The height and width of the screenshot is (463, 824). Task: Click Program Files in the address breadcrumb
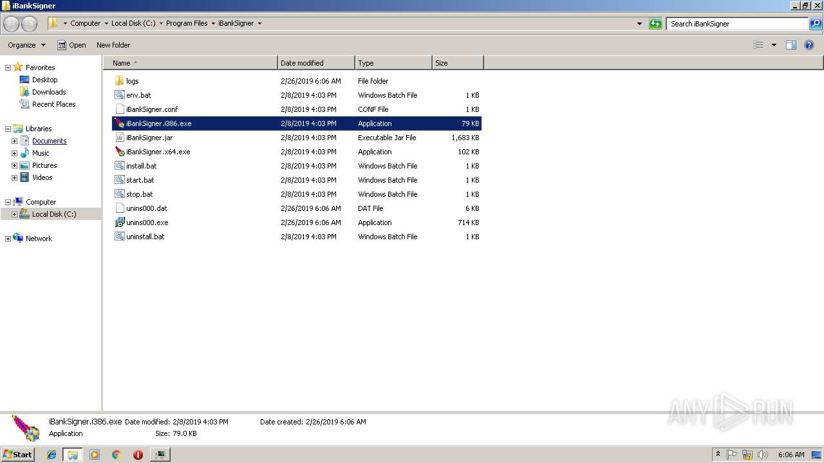click(187, 23)
